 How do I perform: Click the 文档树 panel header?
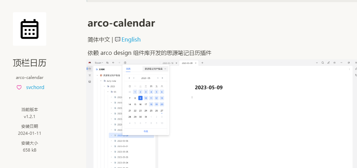click(100, 70)
